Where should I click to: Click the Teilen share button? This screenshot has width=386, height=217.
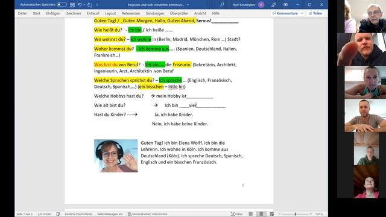315,13
